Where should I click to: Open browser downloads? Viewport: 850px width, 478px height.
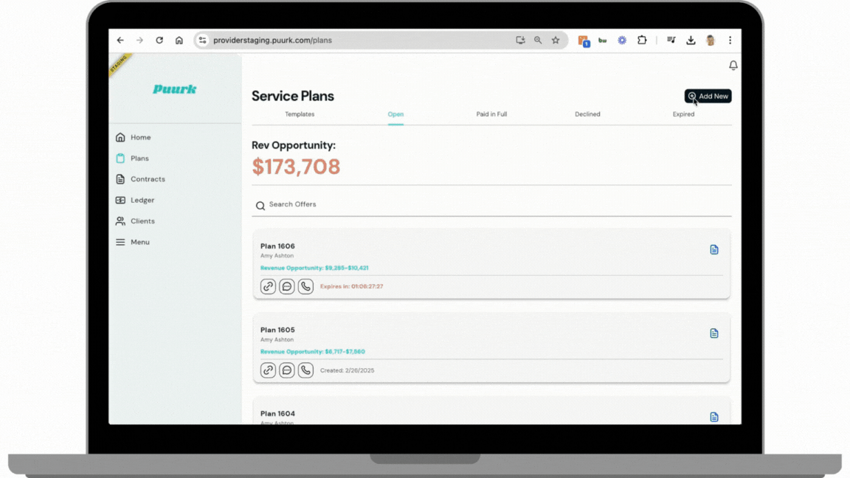(x=691, y=40)
